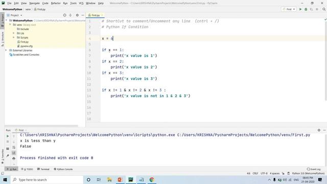The image size is (327, 184).
Task: Toggle the Project side tab
Action: pos(2,20)
